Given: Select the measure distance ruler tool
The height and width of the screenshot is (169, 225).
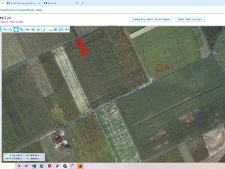Looking at the screenshot, I should [50, 30].
